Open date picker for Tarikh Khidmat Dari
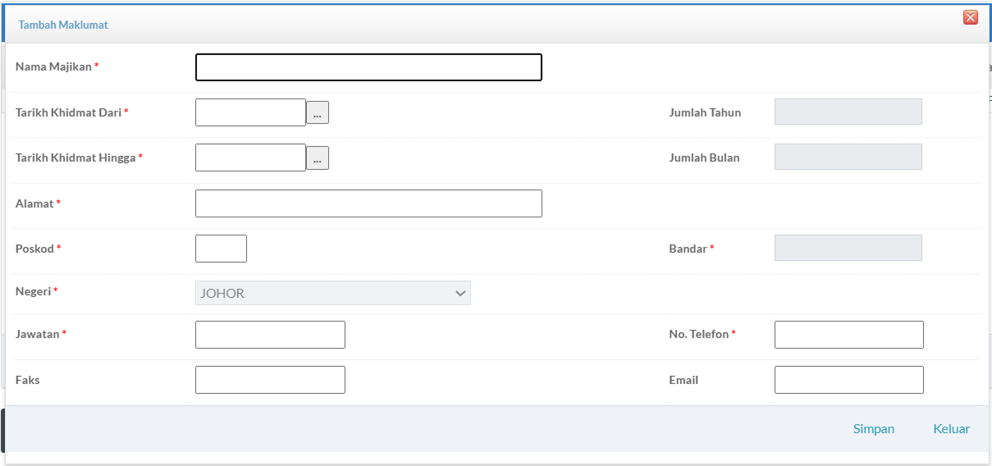Viewport: 992px width, 466px height. [x=318, y=113]
